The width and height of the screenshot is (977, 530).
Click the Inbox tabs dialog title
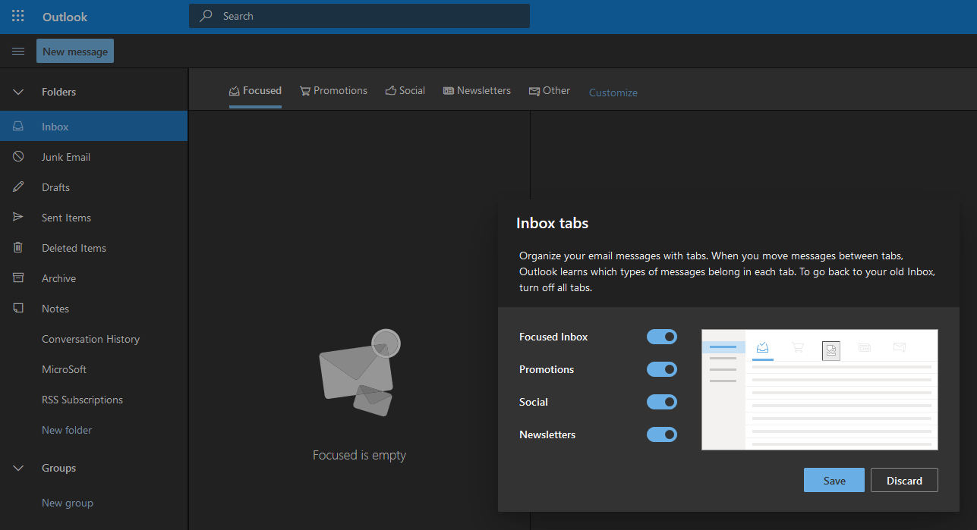point(553,223)
